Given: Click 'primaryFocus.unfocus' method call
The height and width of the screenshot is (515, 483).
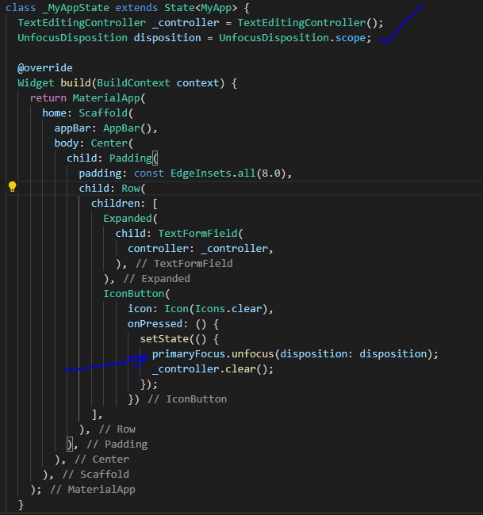Looking at the screenshot, I should coord(213,354).
